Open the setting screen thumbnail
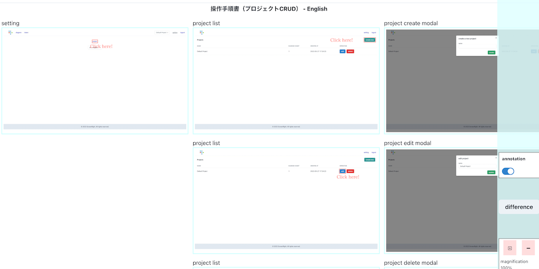539x269 pixels. 95,80
